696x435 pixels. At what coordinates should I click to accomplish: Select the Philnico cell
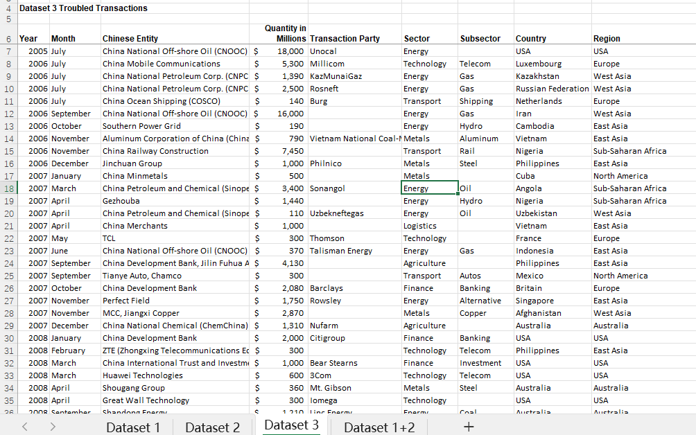click(355, 163)
